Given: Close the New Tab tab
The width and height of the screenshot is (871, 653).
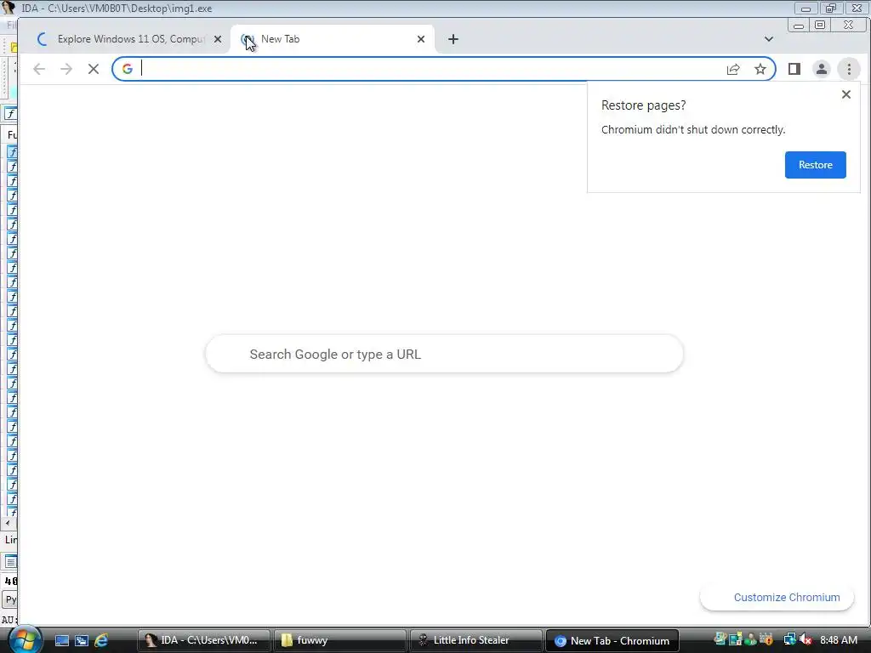Looking at the screenshot, I should 421,39.
